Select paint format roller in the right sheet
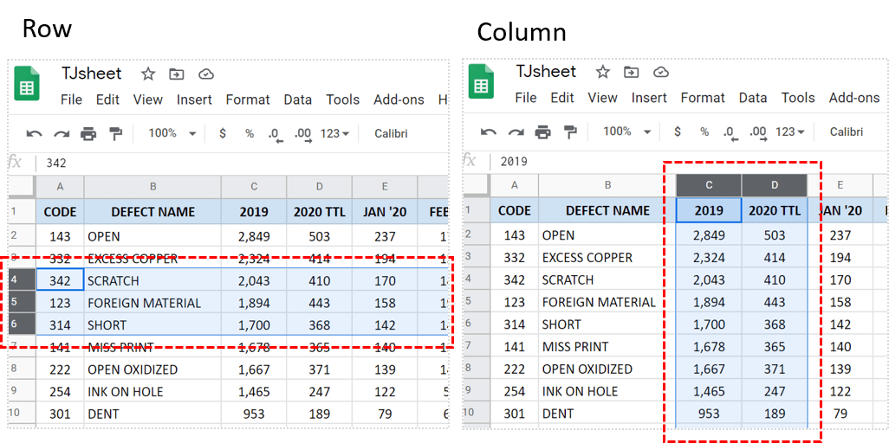Viewport: 889px width, 443px height. (570, 132)
